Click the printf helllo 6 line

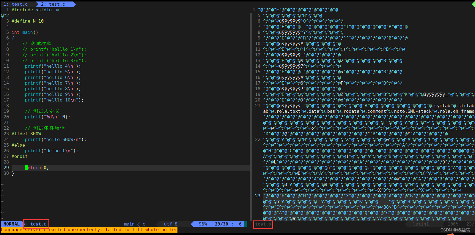point(53,77)
